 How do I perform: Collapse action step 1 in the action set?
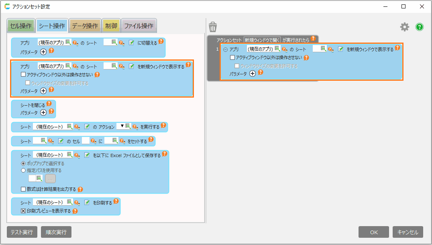pyautogui.click(x=225, y=49)
